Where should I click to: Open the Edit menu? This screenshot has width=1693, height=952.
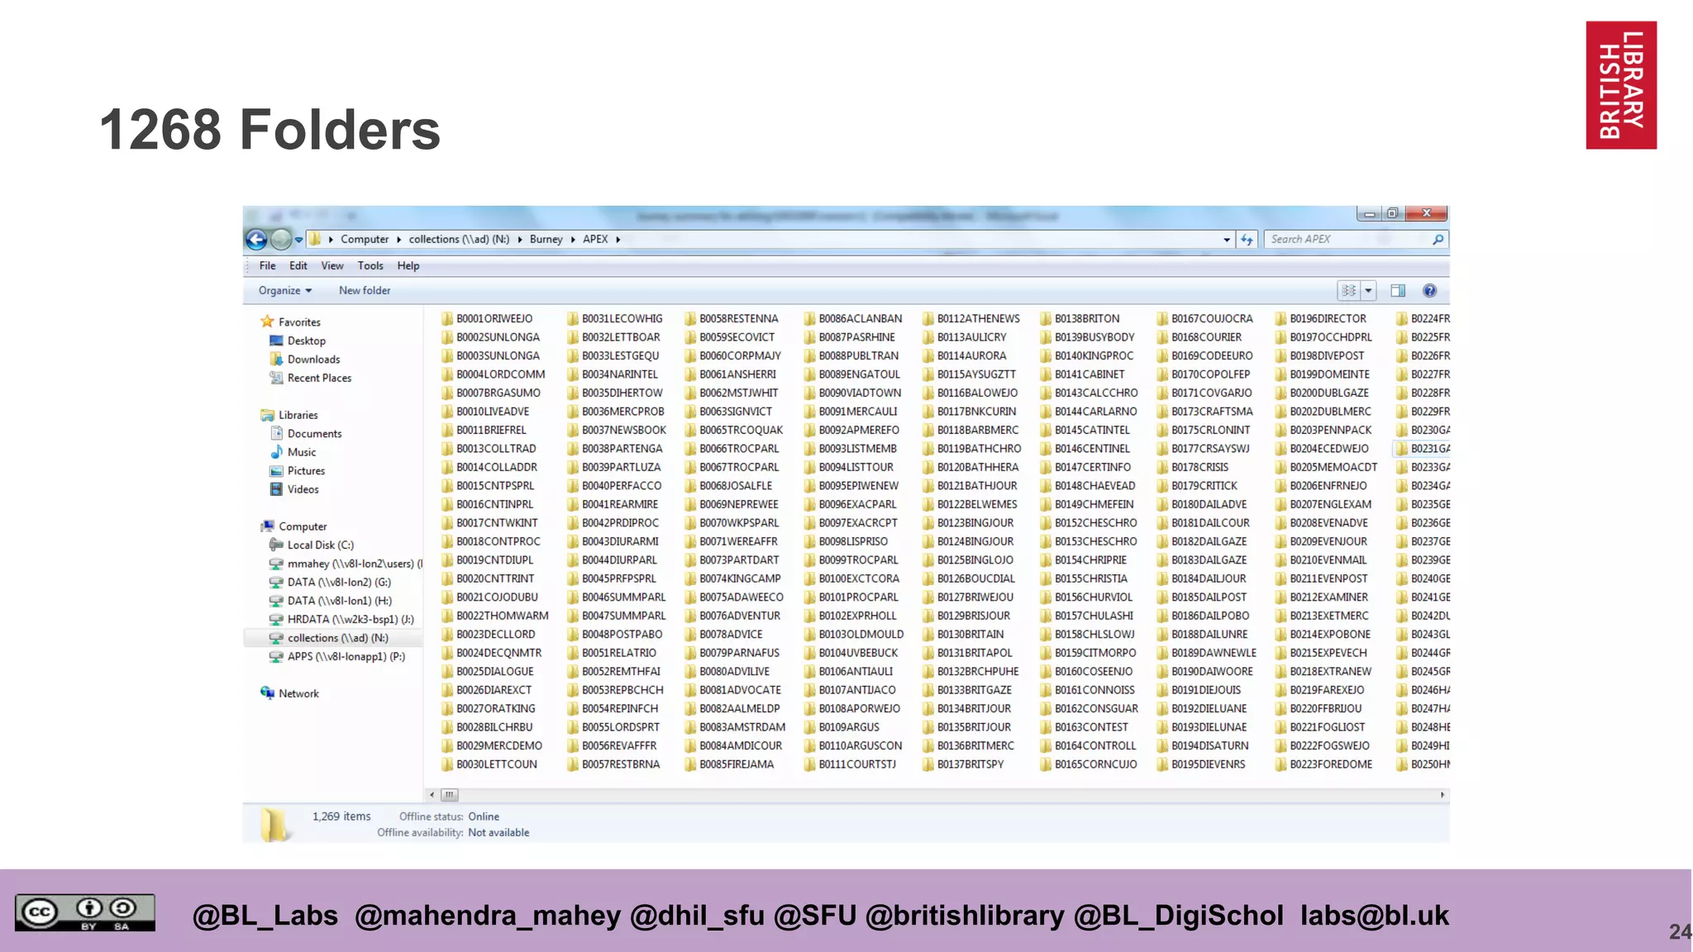(298, 266)
